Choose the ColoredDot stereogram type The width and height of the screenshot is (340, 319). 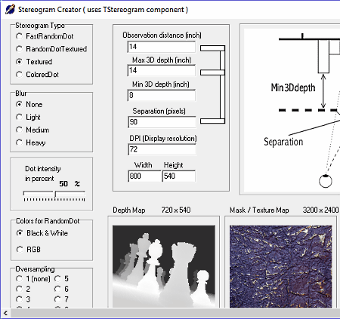tap(37, 75)
